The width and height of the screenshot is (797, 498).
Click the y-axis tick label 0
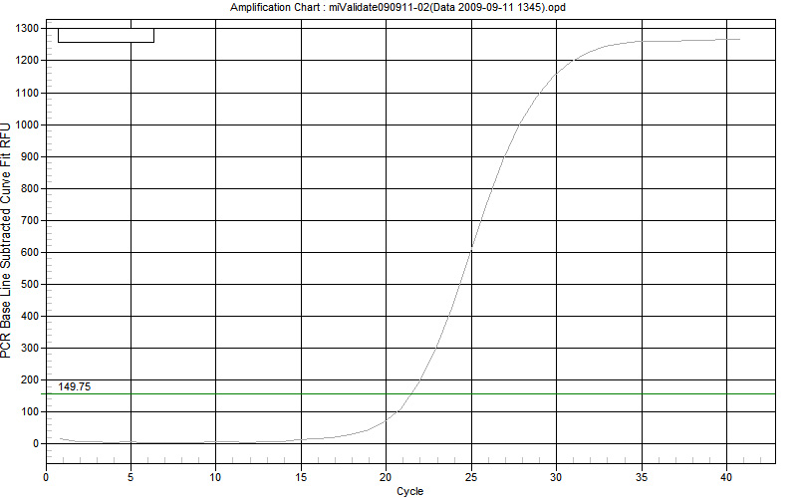[x=36, y=443]
